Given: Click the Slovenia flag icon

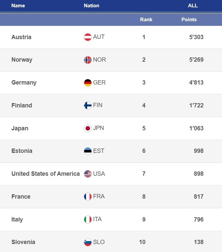Looking at the screenshot, I should [88, 242].
